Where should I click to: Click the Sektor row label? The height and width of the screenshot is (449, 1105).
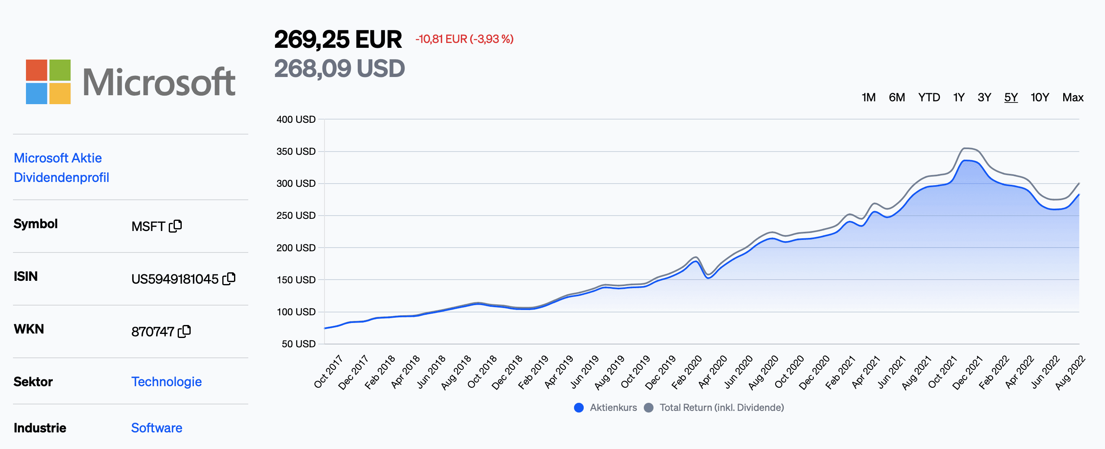pyautogui.click(x=33, y=382)
